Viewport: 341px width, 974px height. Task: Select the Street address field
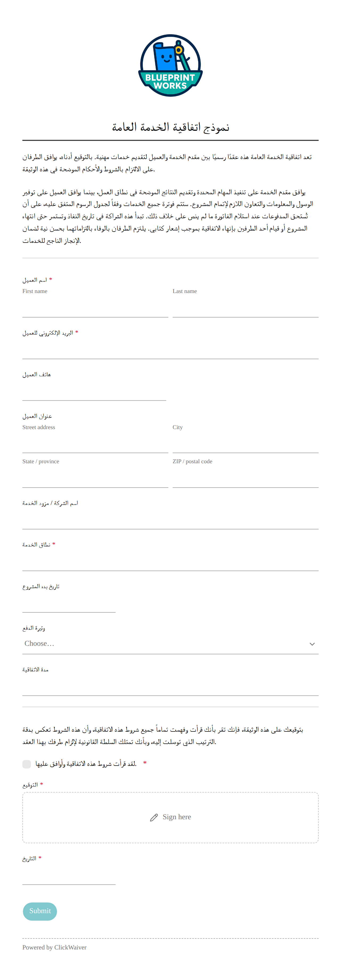tap(95, 443)
